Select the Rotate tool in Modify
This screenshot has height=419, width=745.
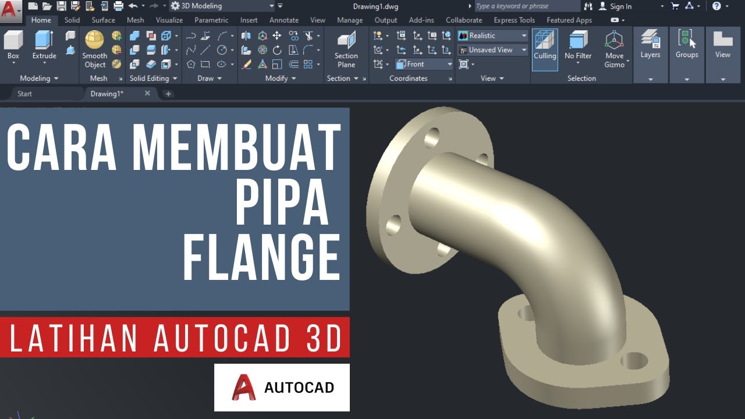tap(277, 50)
